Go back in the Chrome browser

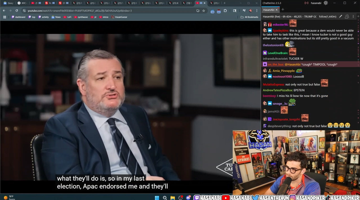pyautogui.click(x=4, y=10)
